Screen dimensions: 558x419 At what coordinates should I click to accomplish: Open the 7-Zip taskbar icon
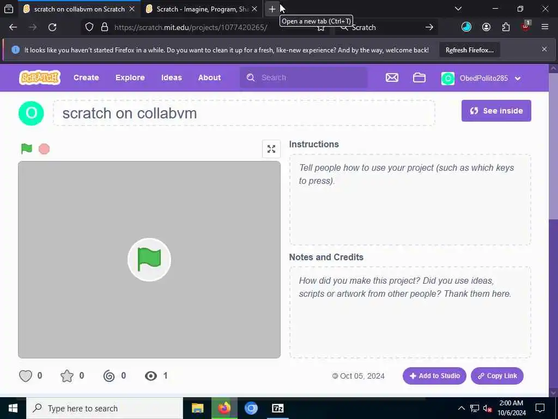[x=277, y=408]
